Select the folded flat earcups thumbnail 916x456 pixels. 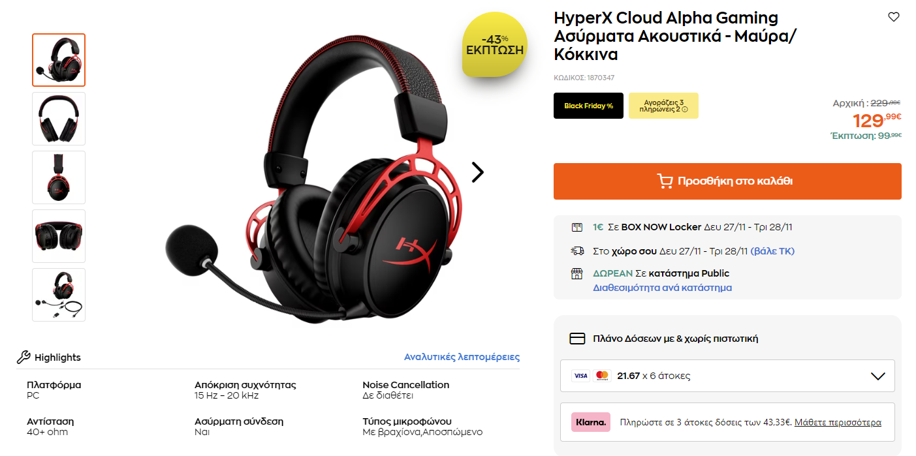59,236
